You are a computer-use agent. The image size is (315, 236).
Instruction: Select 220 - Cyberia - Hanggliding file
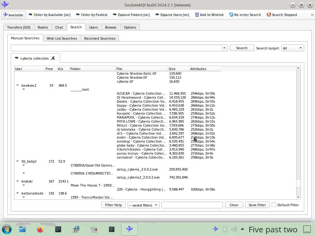(x=141, y=189)
